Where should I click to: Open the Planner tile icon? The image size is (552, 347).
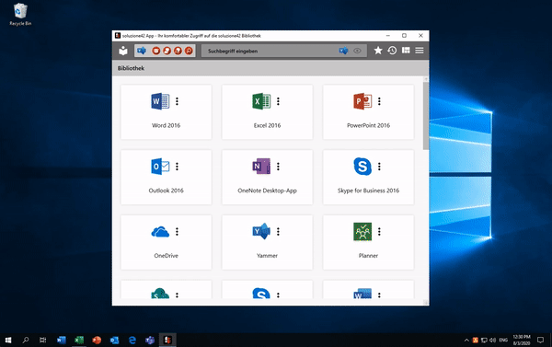[x=362, y=231]
